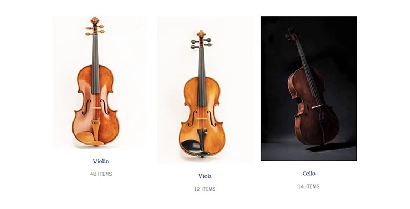Click the violin's dark fingerboard
The width and height of the screenshot is (410, 209).
pos(96,63)
